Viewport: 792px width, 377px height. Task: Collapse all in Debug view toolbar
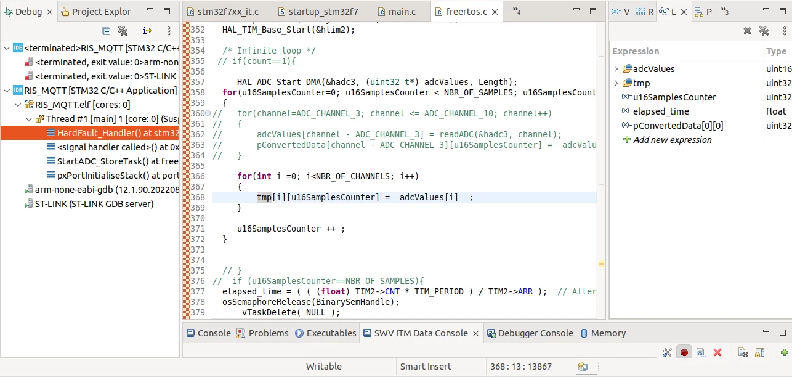point(106,31)
